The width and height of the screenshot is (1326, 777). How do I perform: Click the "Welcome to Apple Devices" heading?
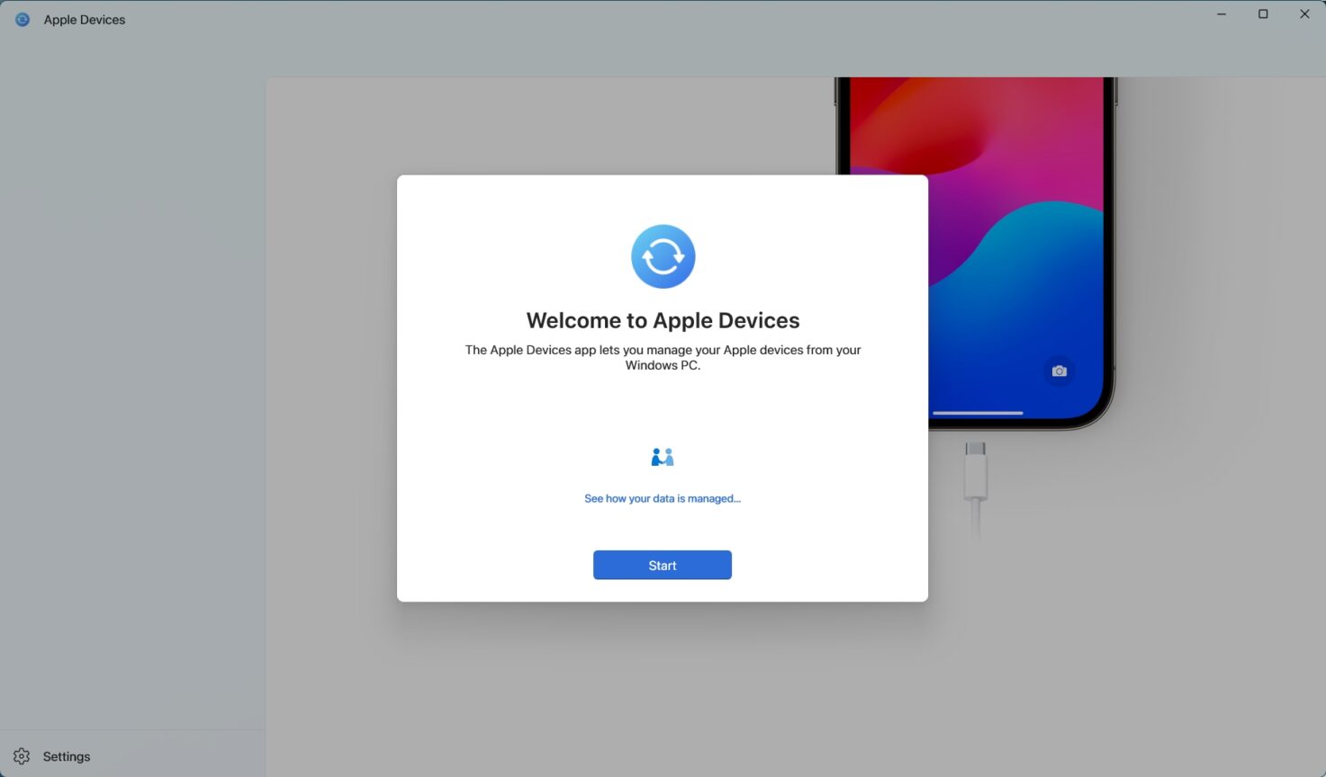point(663,319)
